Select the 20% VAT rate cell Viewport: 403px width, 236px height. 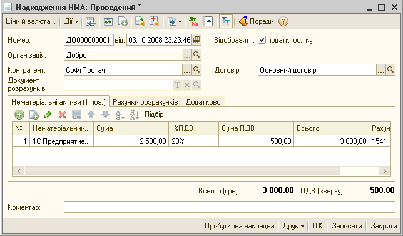[193, 141]
